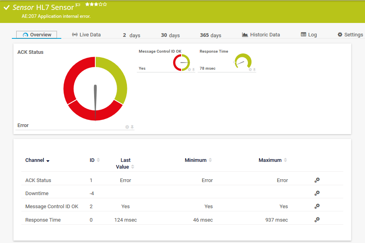The height and width of the screenshot is (243, 365).
Task: Open the 30 days graph view
Action: coord(170,35)
